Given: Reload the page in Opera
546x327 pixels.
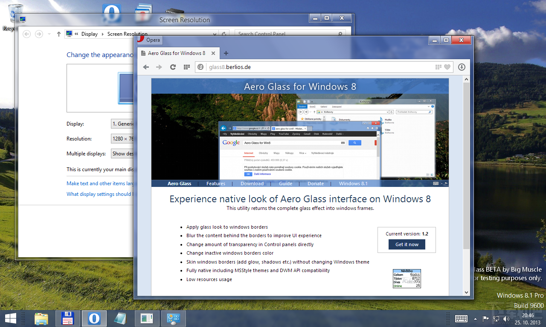Looking at the screenshot, I should 173,67.
